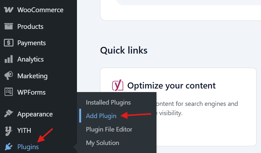Click the YITH logo icon
This screenshot has height=153, width=261.
coord(8,131)
